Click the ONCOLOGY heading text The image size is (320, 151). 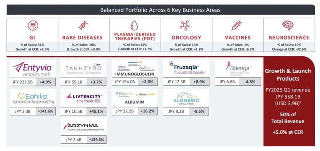pos(186,38)
